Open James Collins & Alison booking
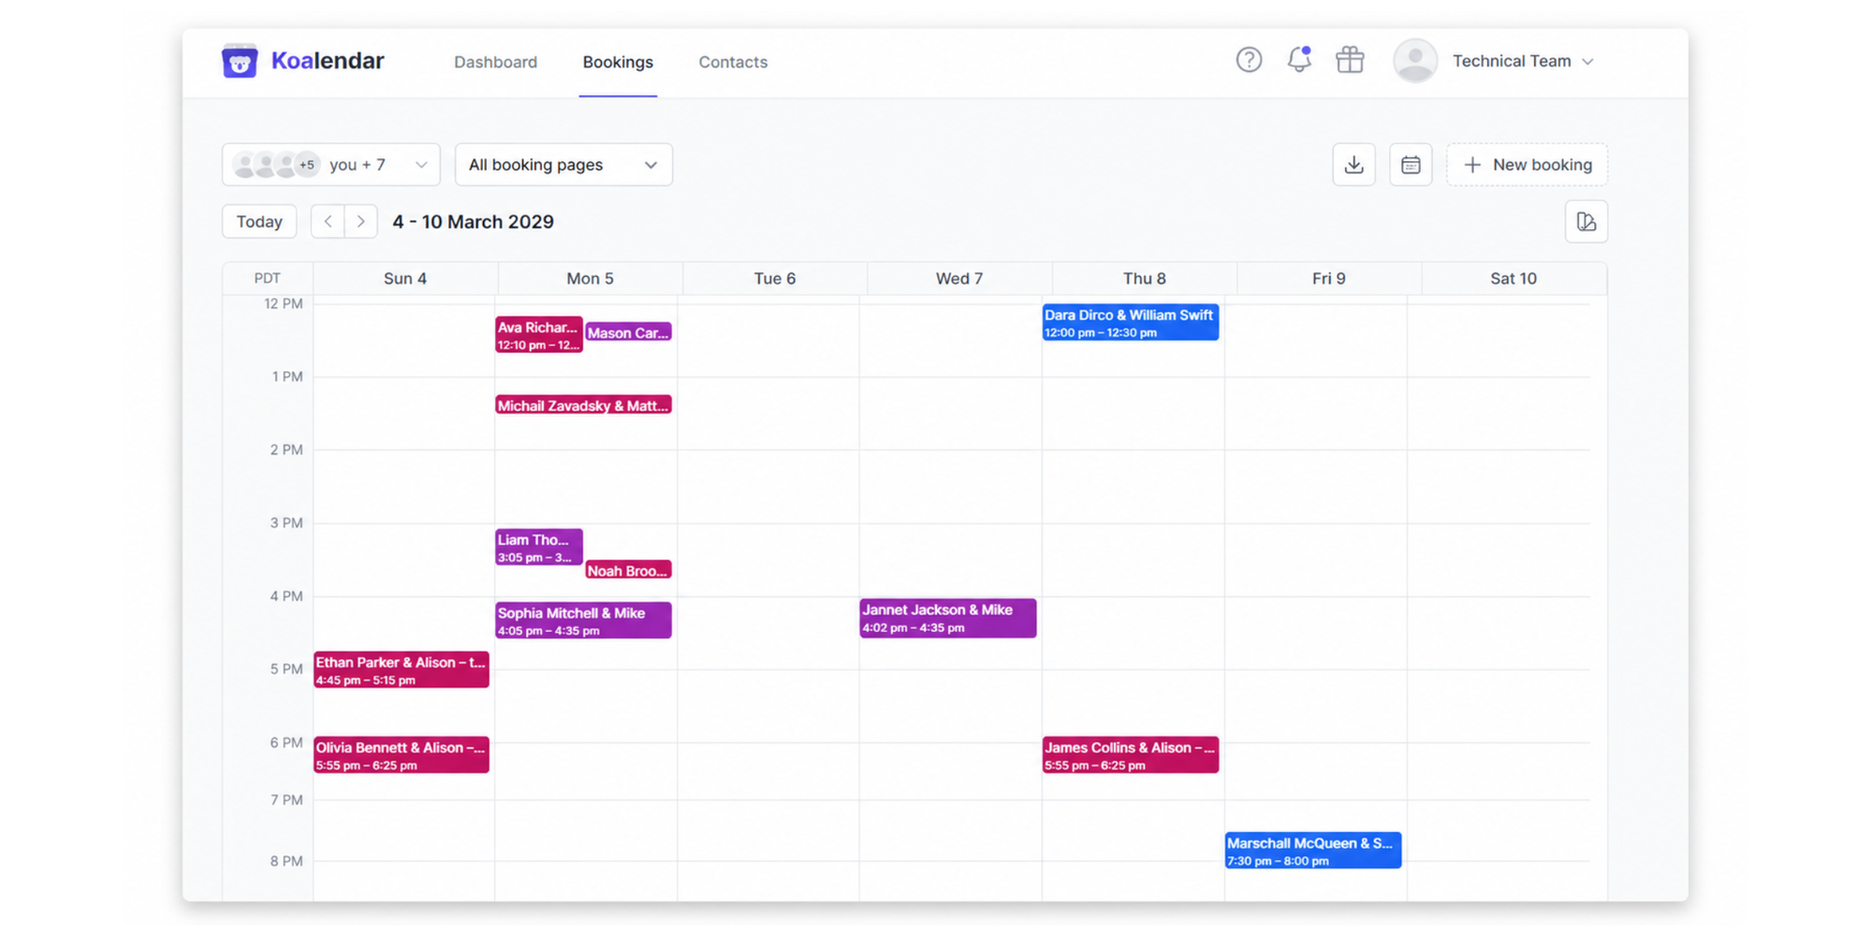 coord(1131,755)
